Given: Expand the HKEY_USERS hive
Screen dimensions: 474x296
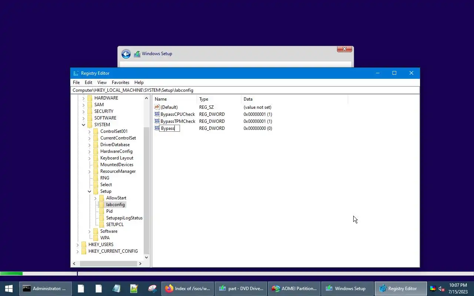Looking at the screenshot, I should click(77, 245).
